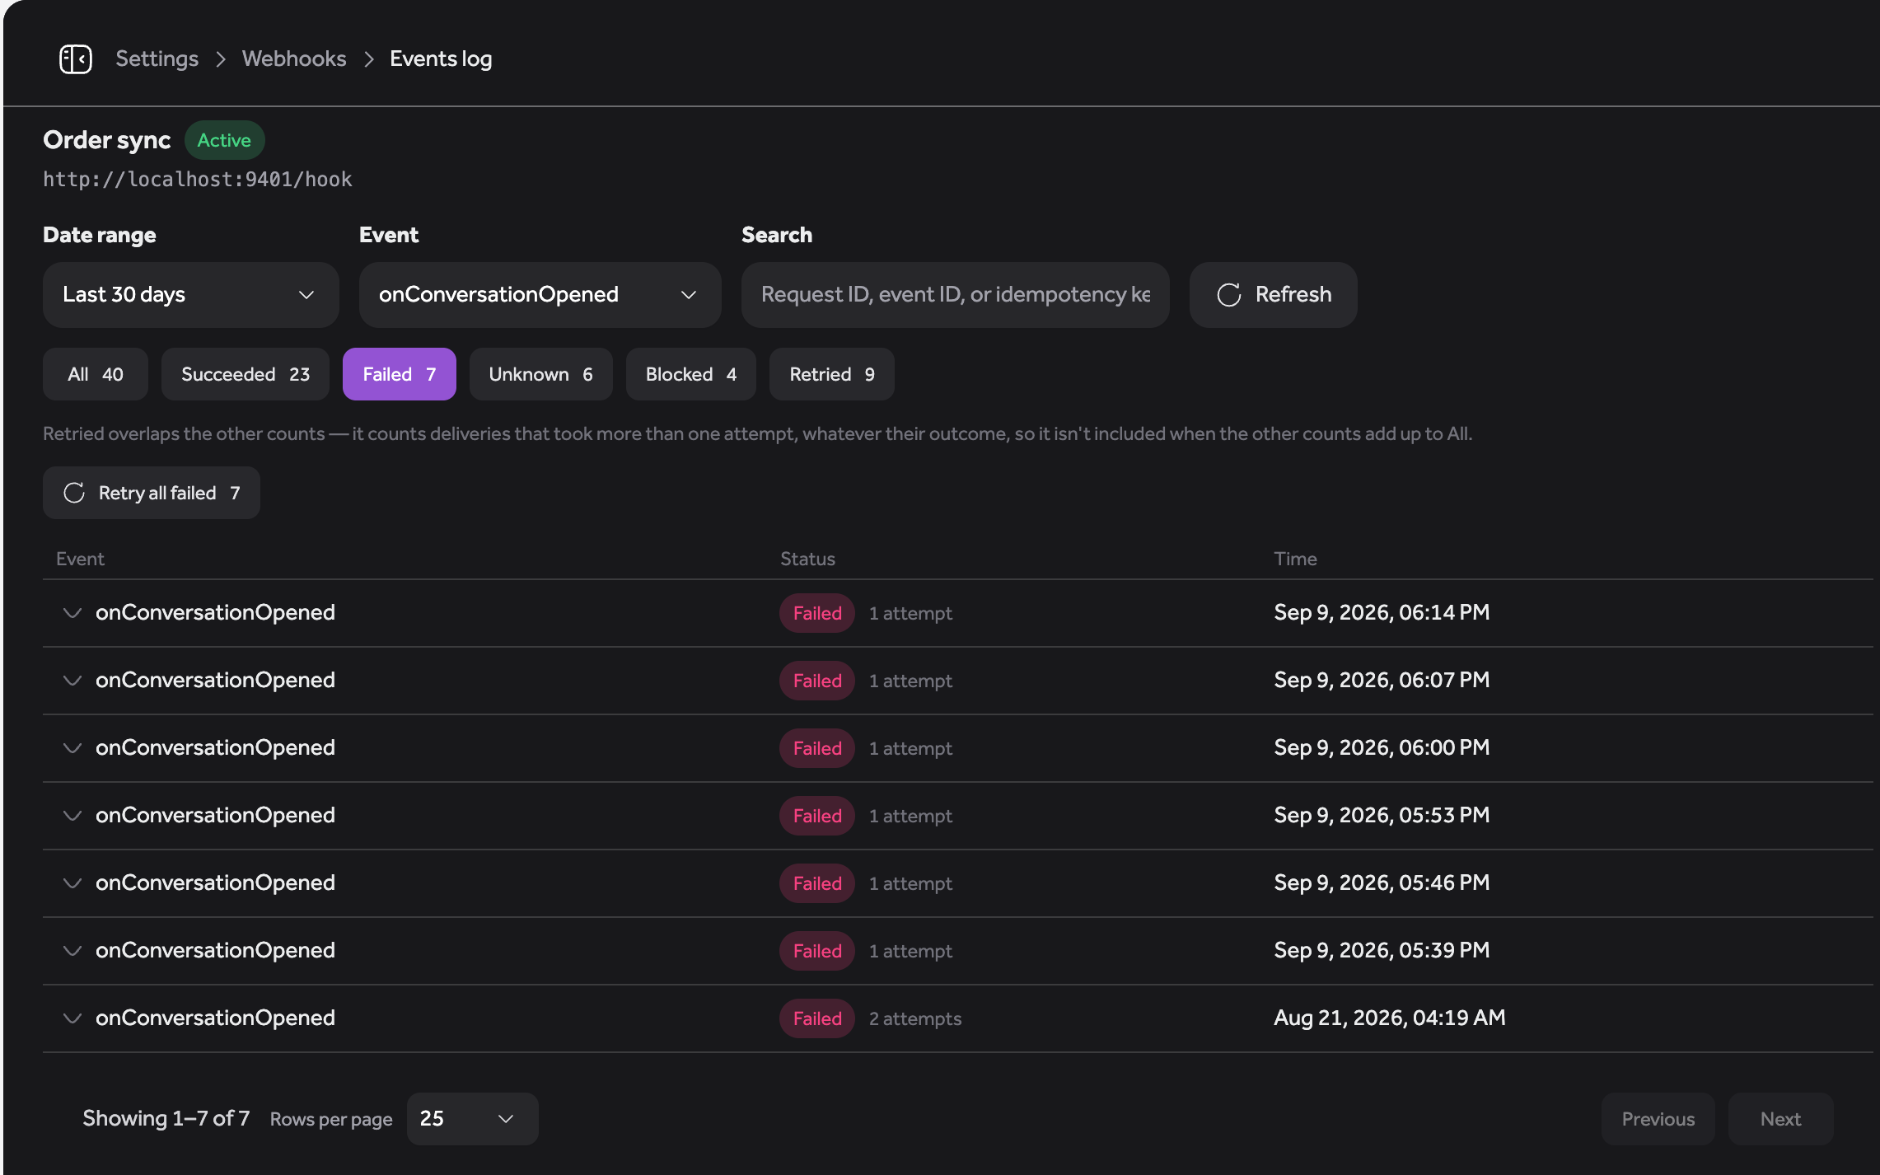Click the Events log breadcrumb

[x=441, y=59]
